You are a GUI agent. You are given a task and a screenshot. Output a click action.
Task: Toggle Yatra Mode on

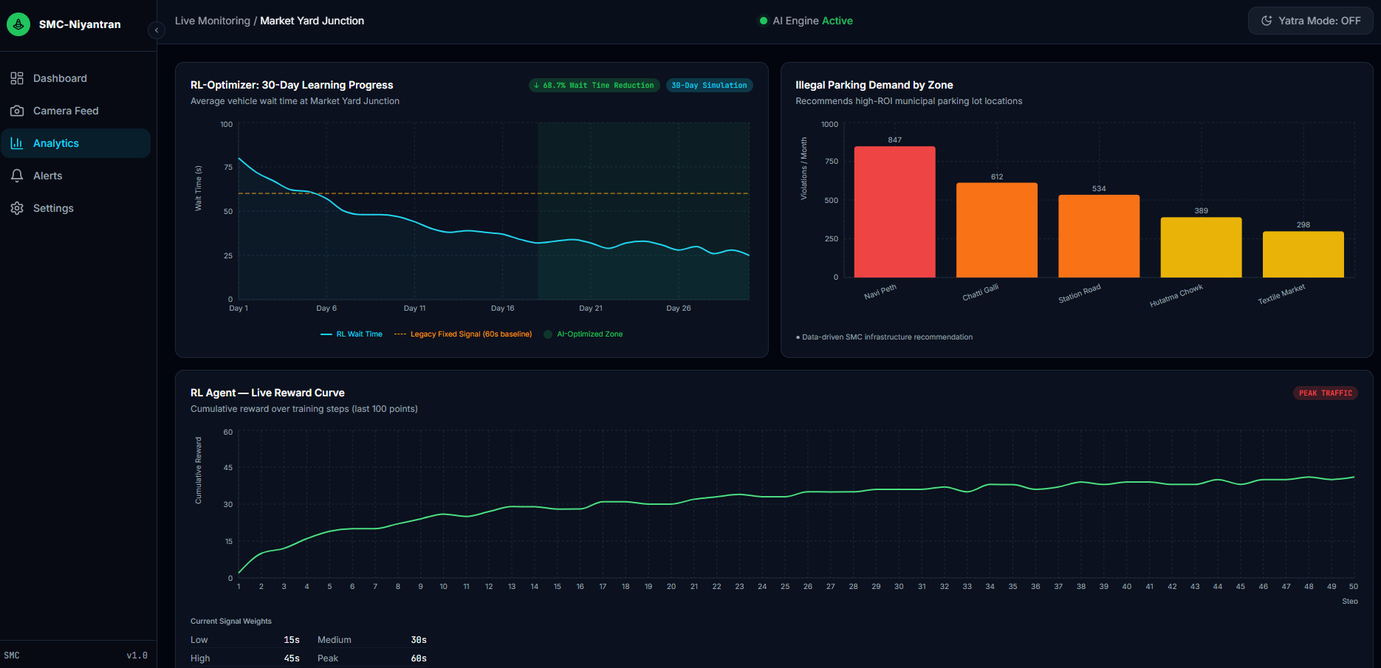[1311, 21]
